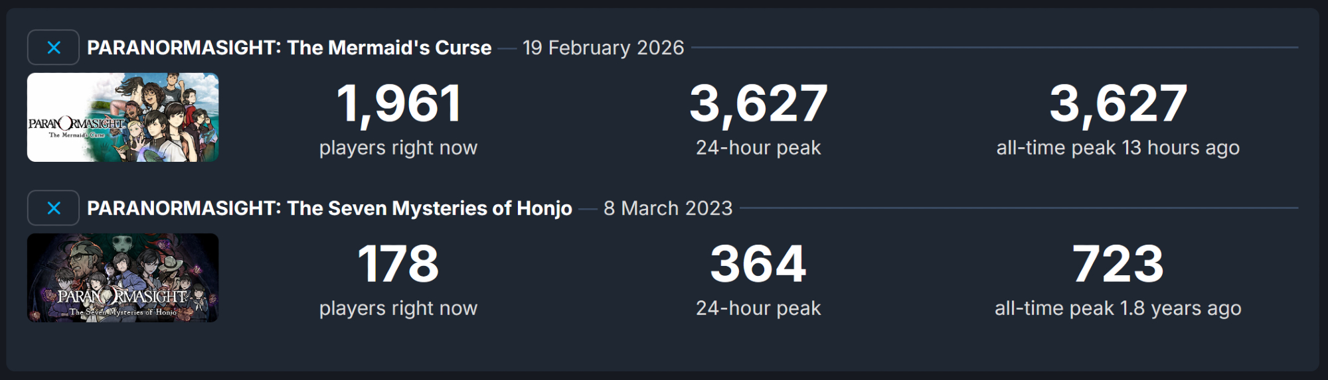Viewport: 1328px width, 380px height.
Task: Click "all-time peak 1.8 years ago" label
Action: click(1118, 308)
